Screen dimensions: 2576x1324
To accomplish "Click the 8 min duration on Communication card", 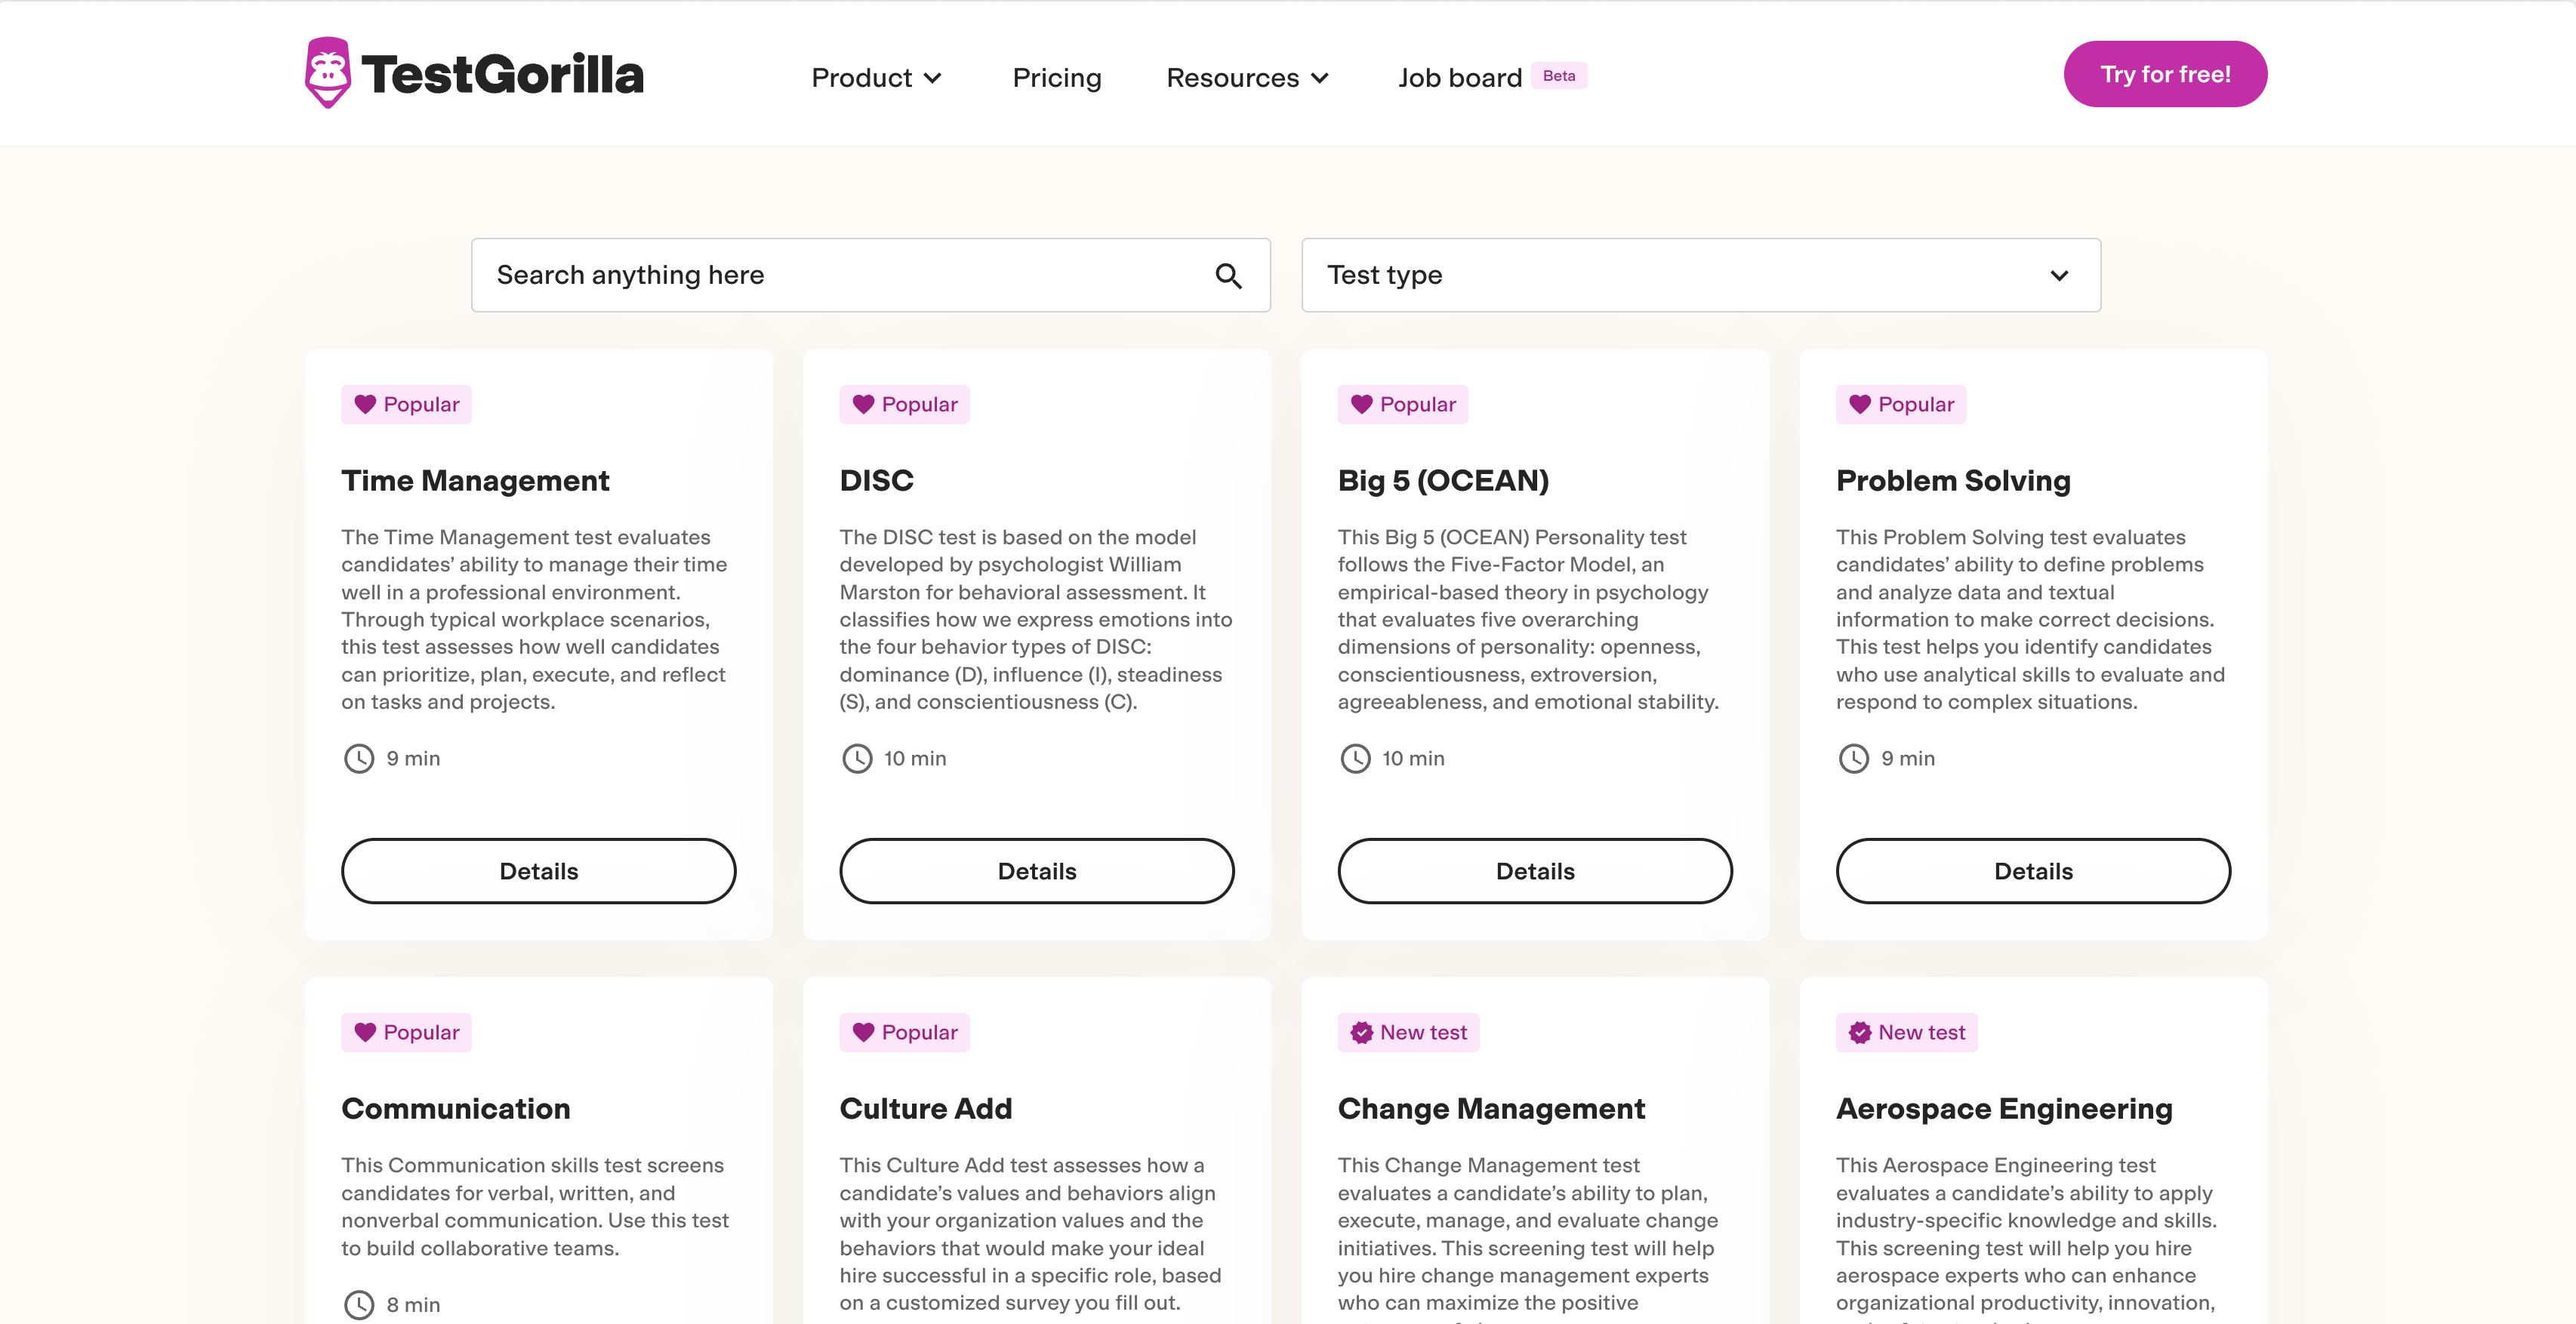I will coord(413,1305).
